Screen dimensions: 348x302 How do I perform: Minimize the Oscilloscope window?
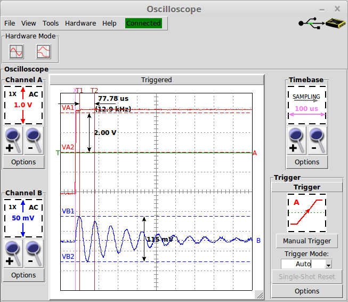[322, 10]
